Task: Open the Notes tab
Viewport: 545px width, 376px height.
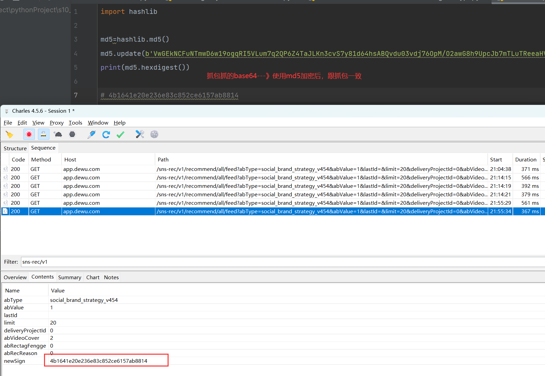Action: point(111,278)
